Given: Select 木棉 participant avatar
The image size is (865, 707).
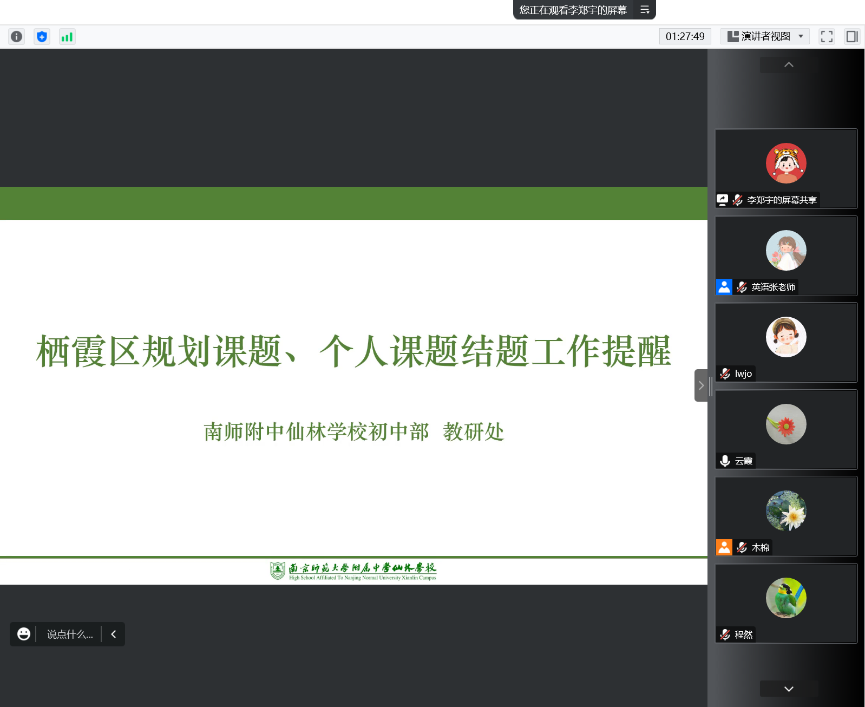Looking at the screenshot, I should pyautogui.click(x=786, y=510).
